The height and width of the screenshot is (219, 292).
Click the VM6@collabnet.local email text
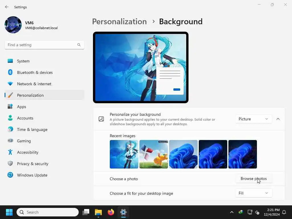[x=41, y=28]
